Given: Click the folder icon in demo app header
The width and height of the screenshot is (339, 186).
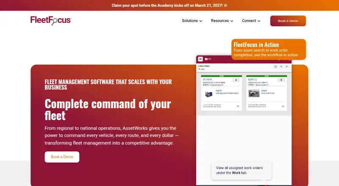Looking at the screenshot, I should (206, 59).
